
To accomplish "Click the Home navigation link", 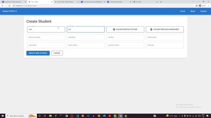I will (x=183, y=11).
